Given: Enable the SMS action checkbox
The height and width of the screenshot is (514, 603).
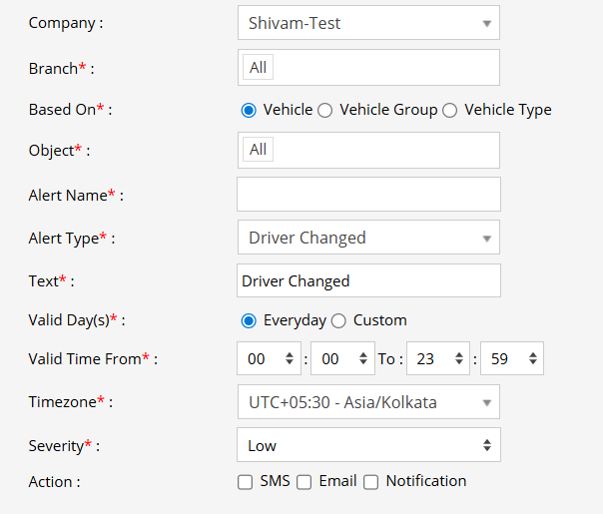Looking at the screenshot, I should (x=246, y=482).
